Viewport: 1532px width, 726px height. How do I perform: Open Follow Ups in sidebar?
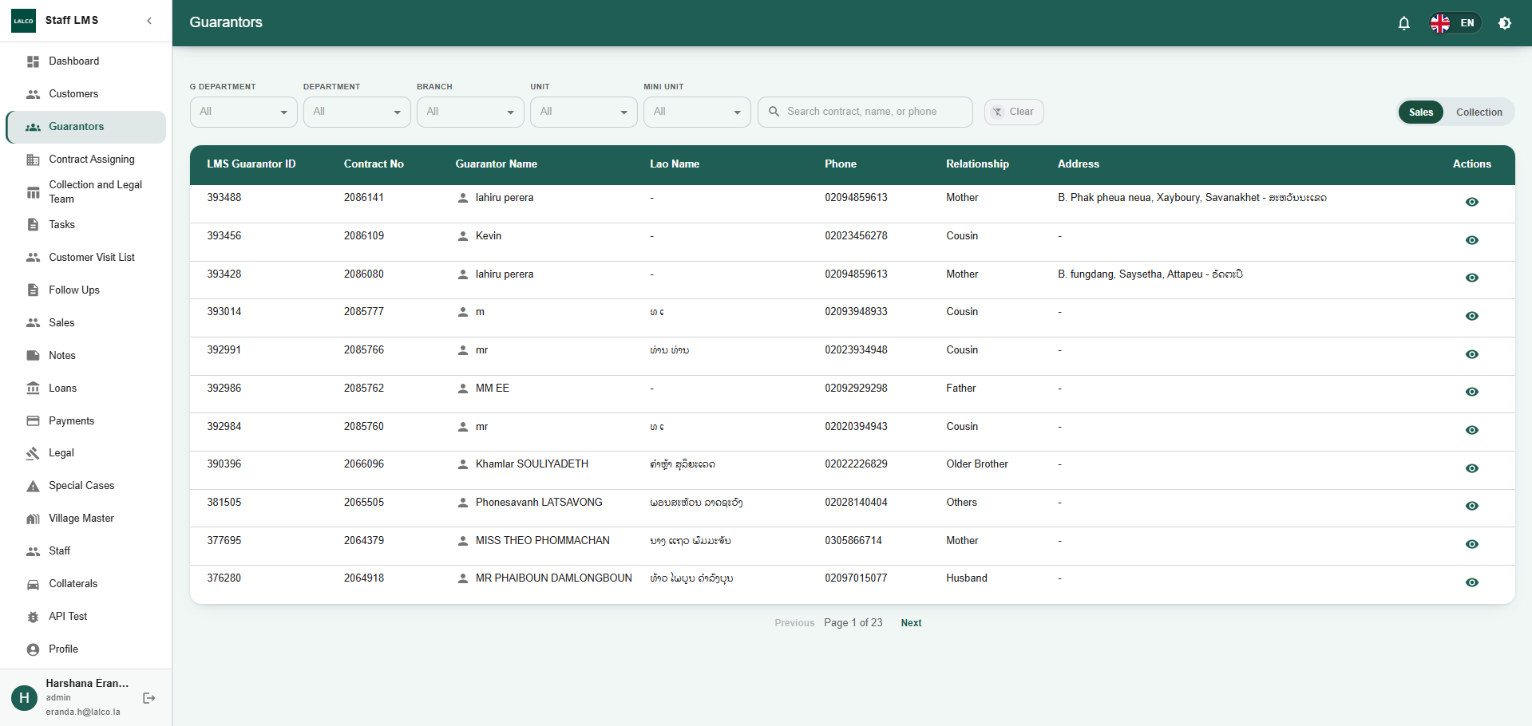pos(86,290)
